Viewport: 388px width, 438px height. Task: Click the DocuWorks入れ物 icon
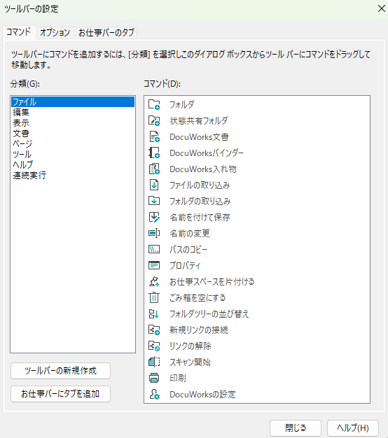pos(154,169)
